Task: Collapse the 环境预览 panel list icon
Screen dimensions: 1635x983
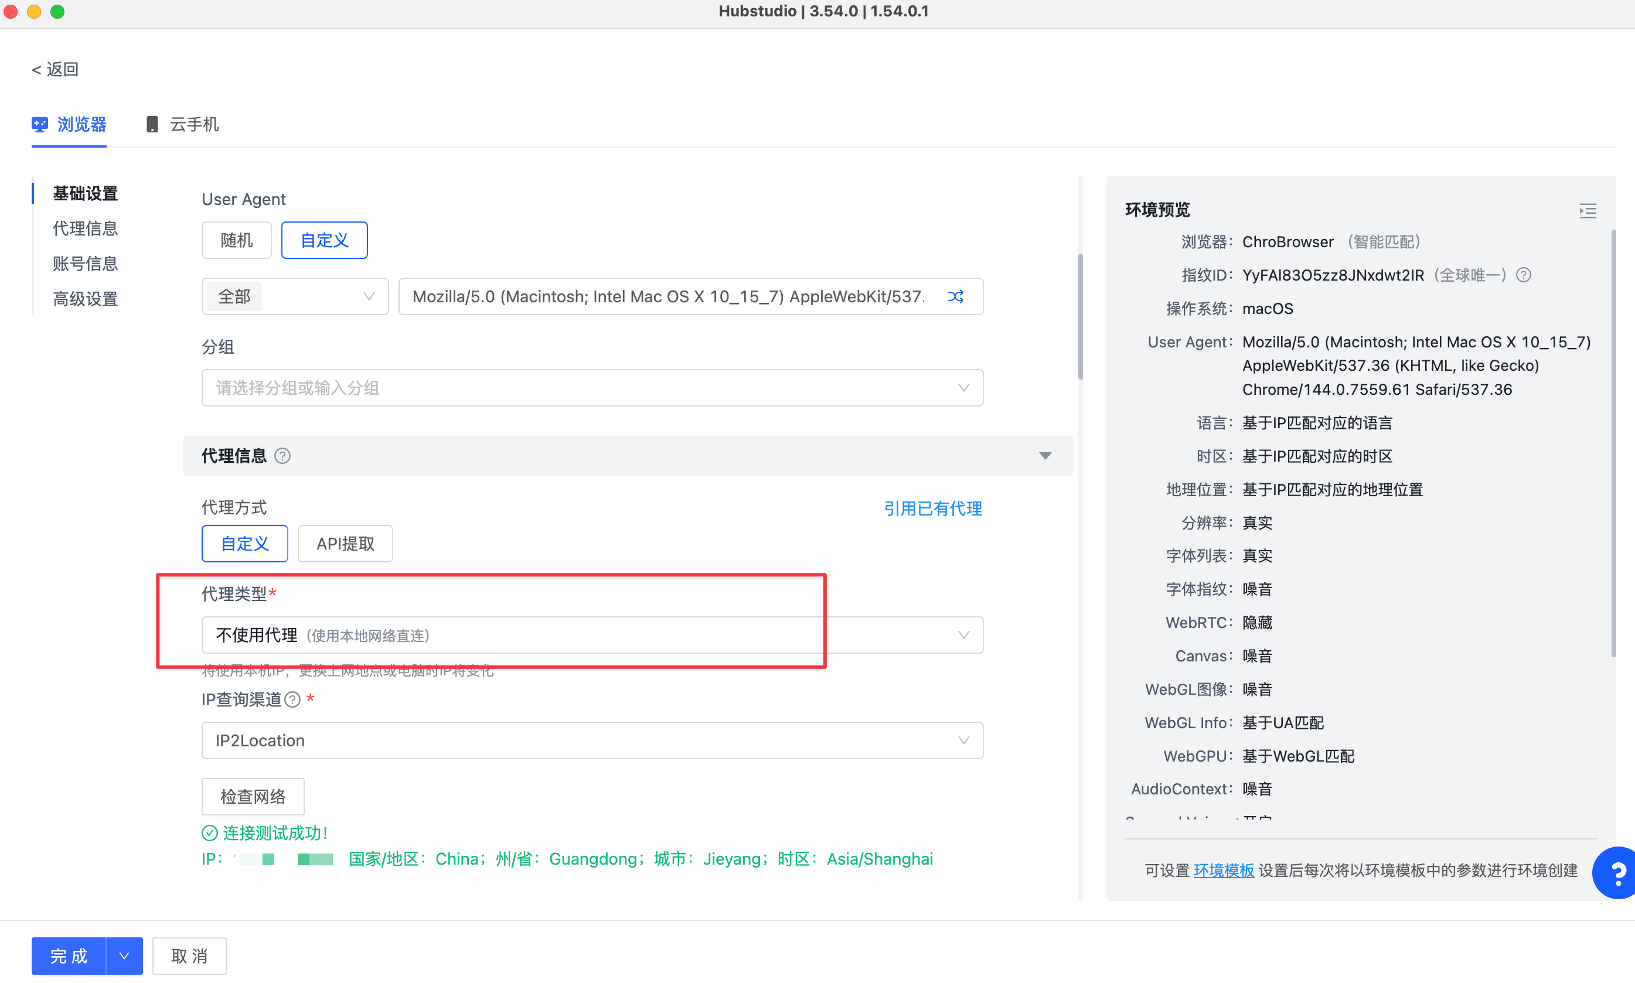Action: coord(1588,211)
